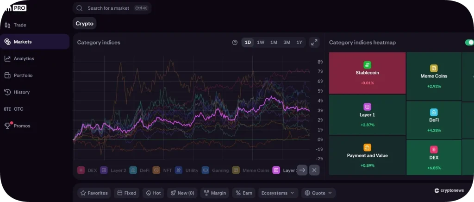
Task: Toggle the Category indices heatmap switch
Action: 469,43
